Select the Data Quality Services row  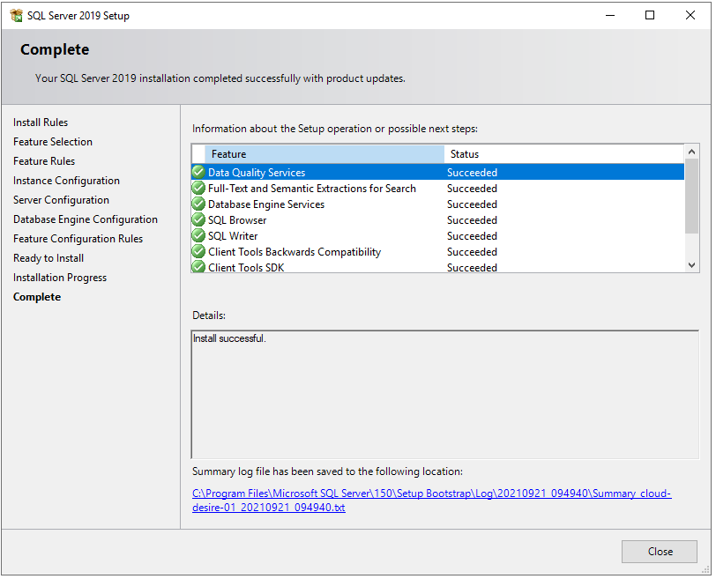coord(438,173)
